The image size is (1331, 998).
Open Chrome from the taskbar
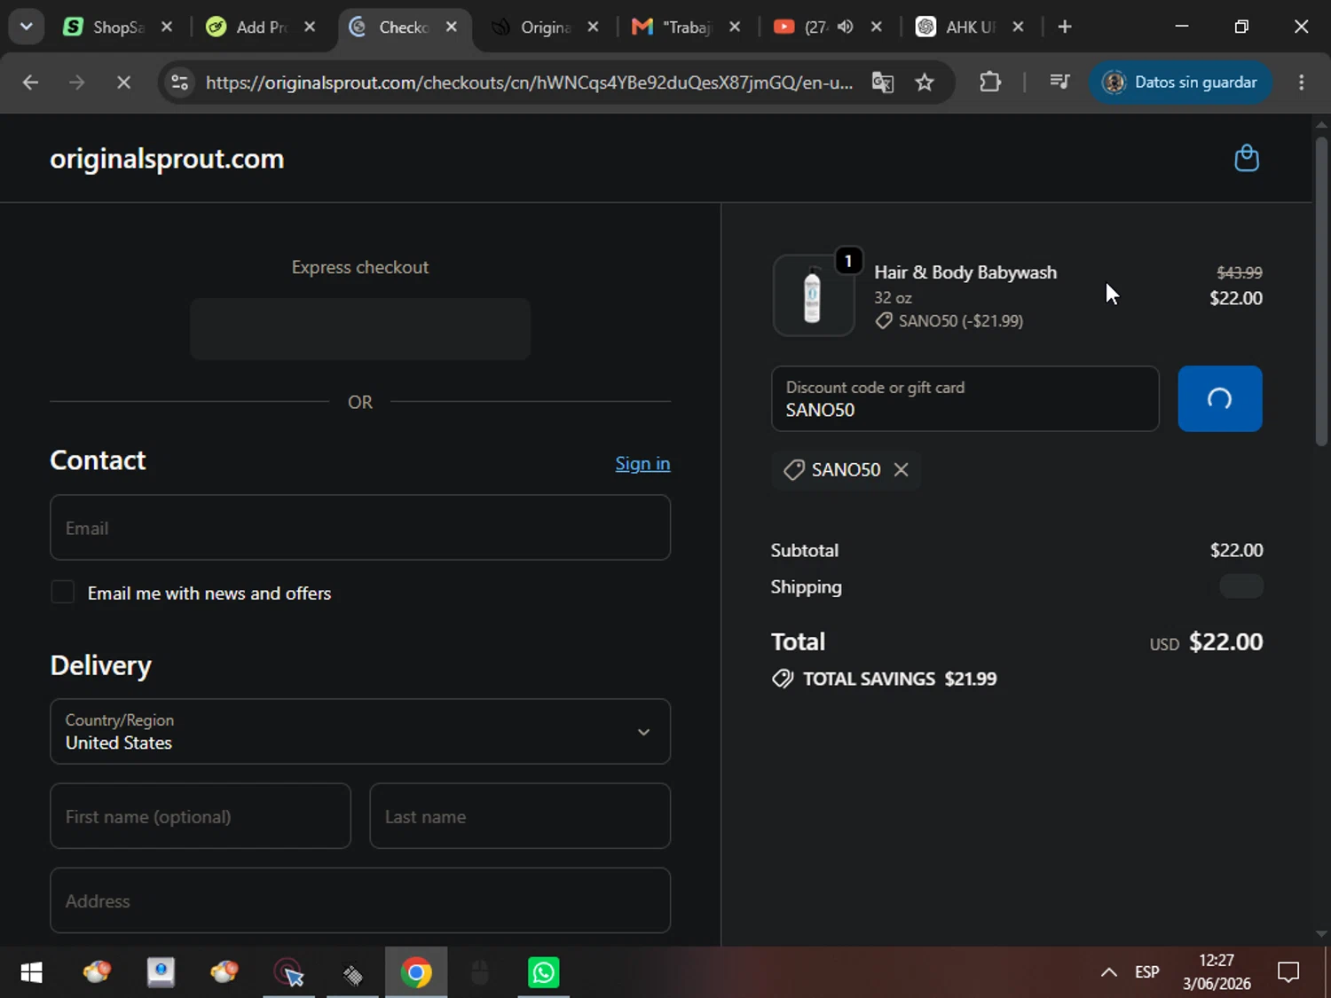tap(416, 972)
